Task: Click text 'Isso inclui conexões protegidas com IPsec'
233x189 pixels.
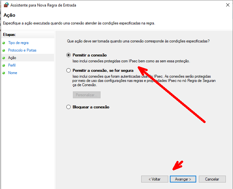Action: click(131, 61)
